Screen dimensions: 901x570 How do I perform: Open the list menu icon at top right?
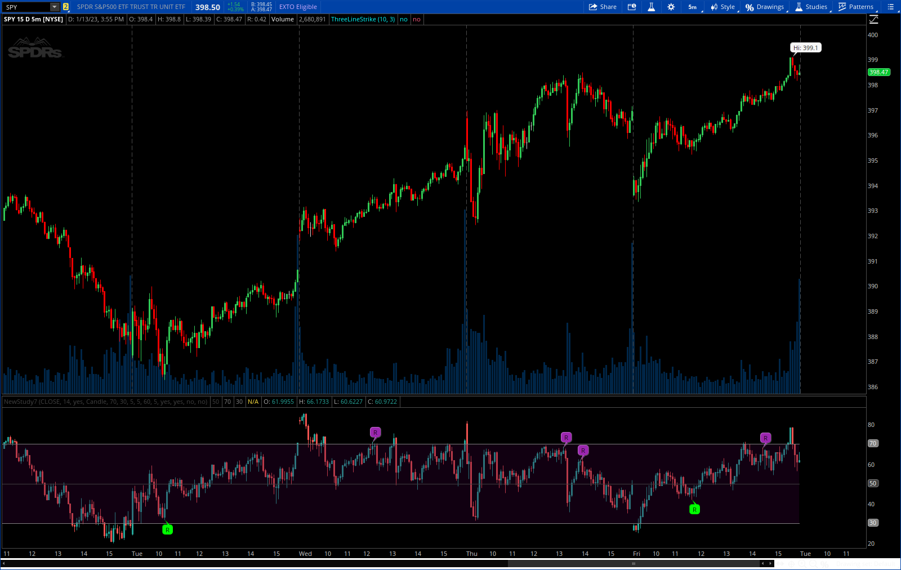pyautogui.click(x=890, y=7)
